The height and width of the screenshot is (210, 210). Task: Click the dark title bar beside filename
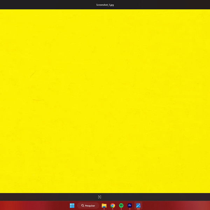(157, 5)
